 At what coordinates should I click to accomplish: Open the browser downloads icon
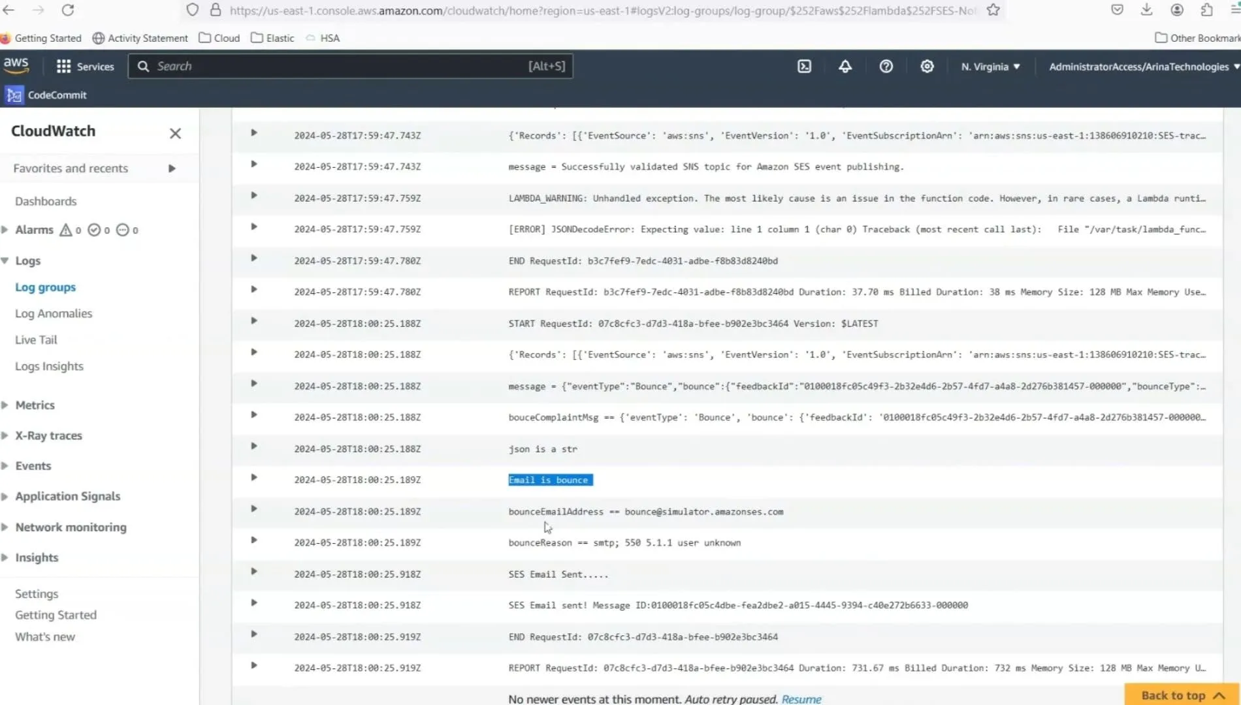(1146, 10)
